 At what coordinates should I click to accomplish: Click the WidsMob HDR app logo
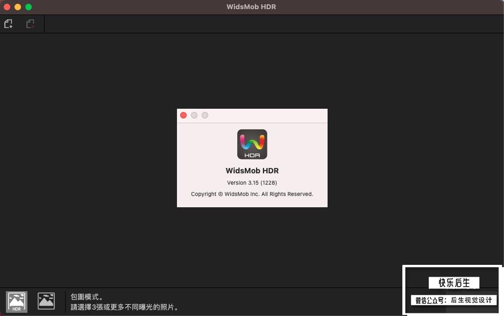coord(252,144)
